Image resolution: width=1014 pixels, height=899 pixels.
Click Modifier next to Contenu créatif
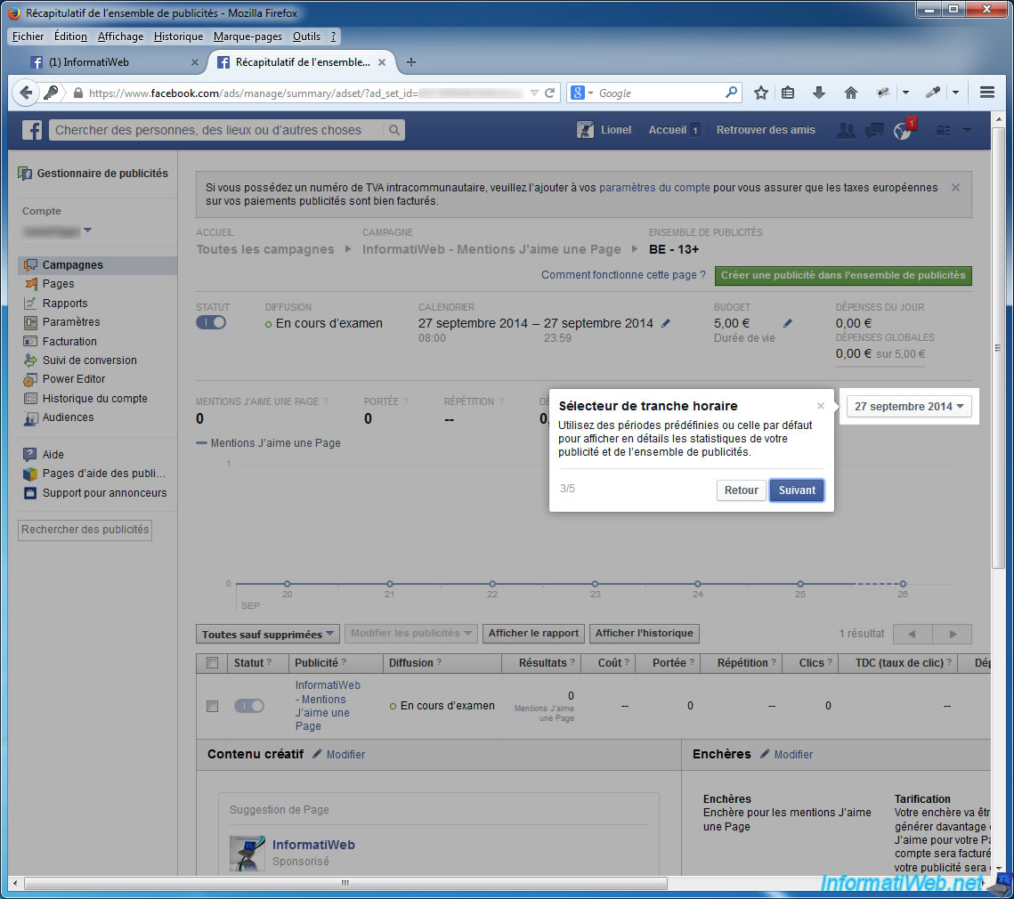[x=345, y=755]
